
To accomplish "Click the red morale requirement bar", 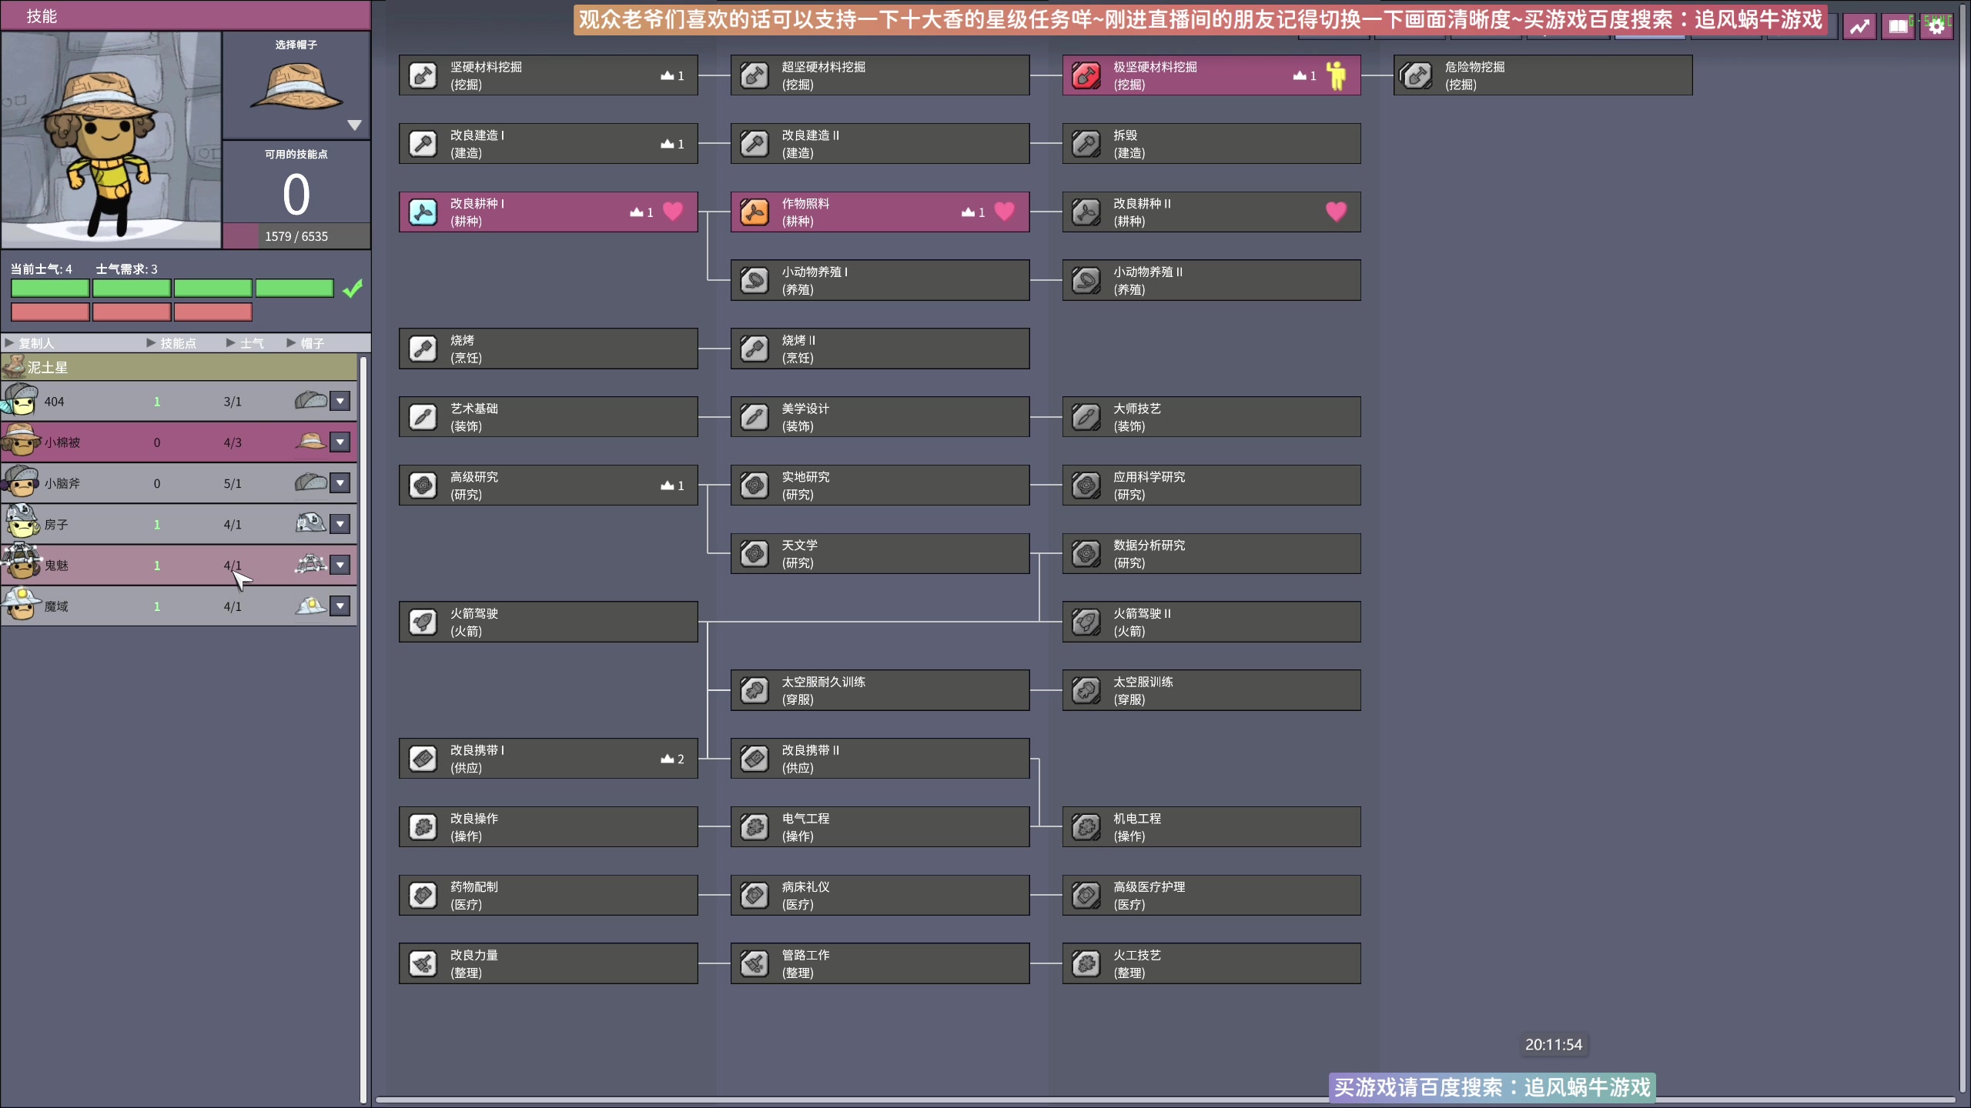I will coord(132,312).
